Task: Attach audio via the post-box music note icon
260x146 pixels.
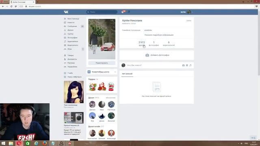Action: pyautogui.click(x=191, y=65)
